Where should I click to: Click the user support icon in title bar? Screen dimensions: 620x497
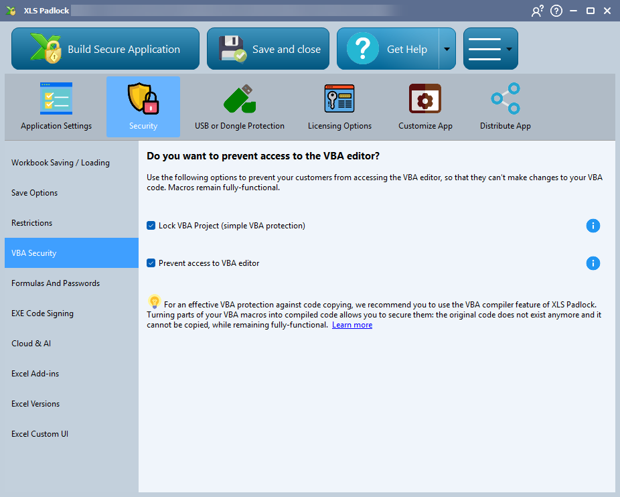click(538, 11)
